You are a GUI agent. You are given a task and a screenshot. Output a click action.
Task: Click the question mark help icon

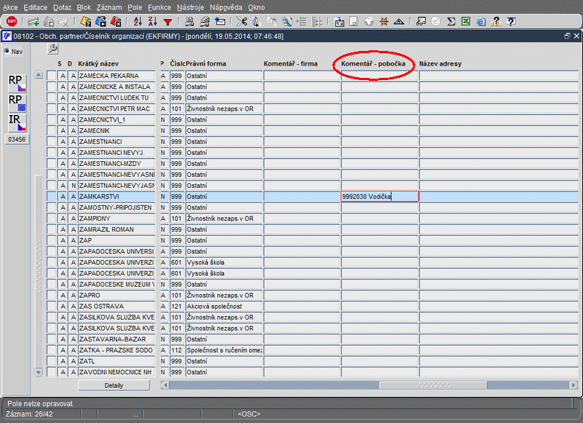(496, 22)
